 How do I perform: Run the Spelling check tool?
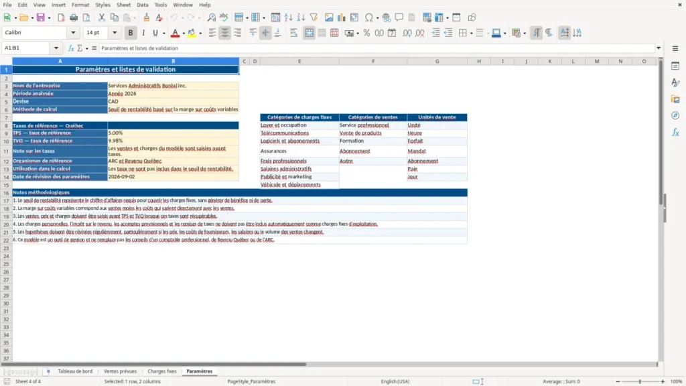coord(224,17)
